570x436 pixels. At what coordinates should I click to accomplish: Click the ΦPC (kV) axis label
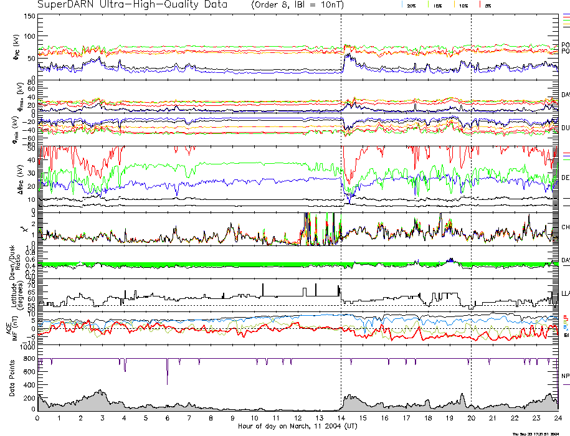tap(16, 47)
